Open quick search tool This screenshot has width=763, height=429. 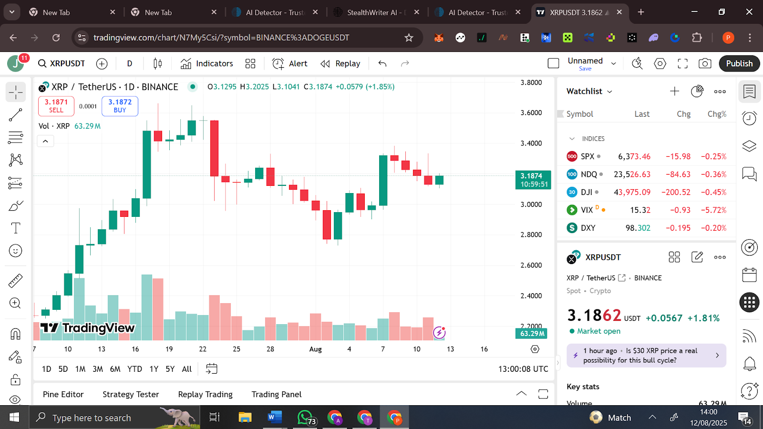point(637,63)
